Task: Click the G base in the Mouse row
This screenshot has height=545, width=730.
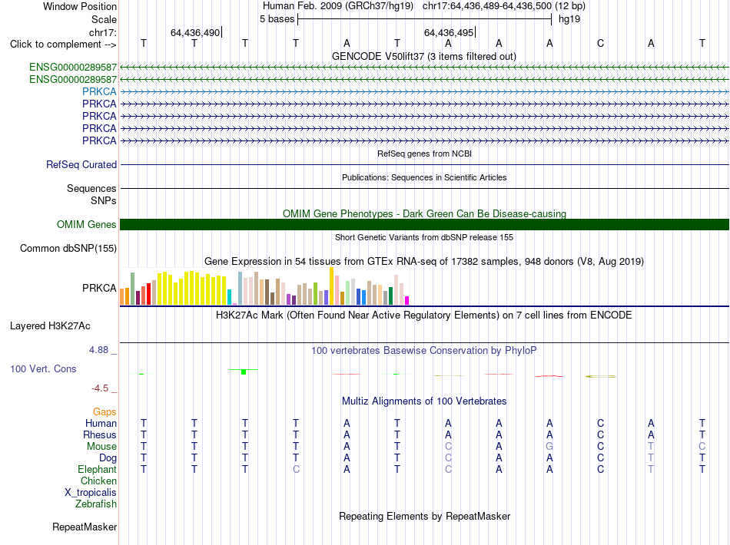Action: [549, 447]
